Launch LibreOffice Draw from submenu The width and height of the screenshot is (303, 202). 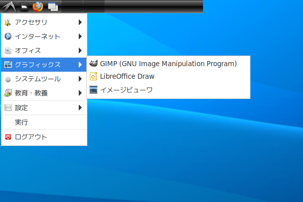pos(169,76)
